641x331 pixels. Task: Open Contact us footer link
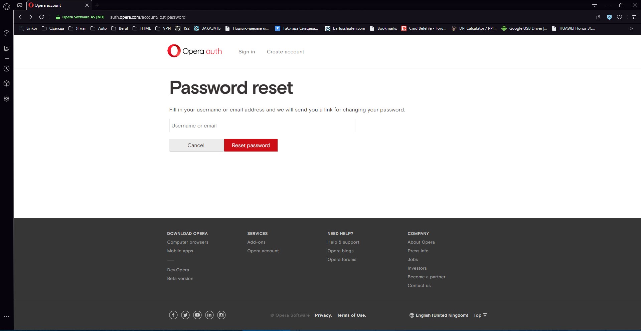coord(419,286)
